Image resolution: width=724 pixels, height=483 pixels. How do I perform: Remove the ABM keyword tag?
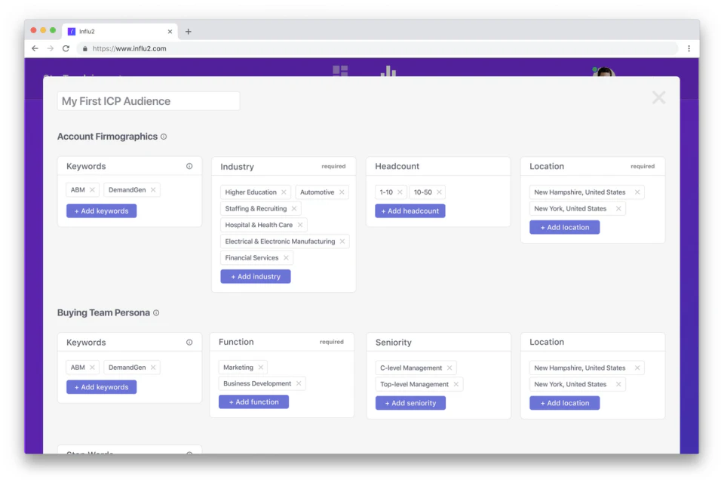pyautogui.click(x=92, y=189)
